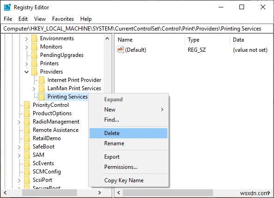Click the Environments folder icon

click(34, 38)
